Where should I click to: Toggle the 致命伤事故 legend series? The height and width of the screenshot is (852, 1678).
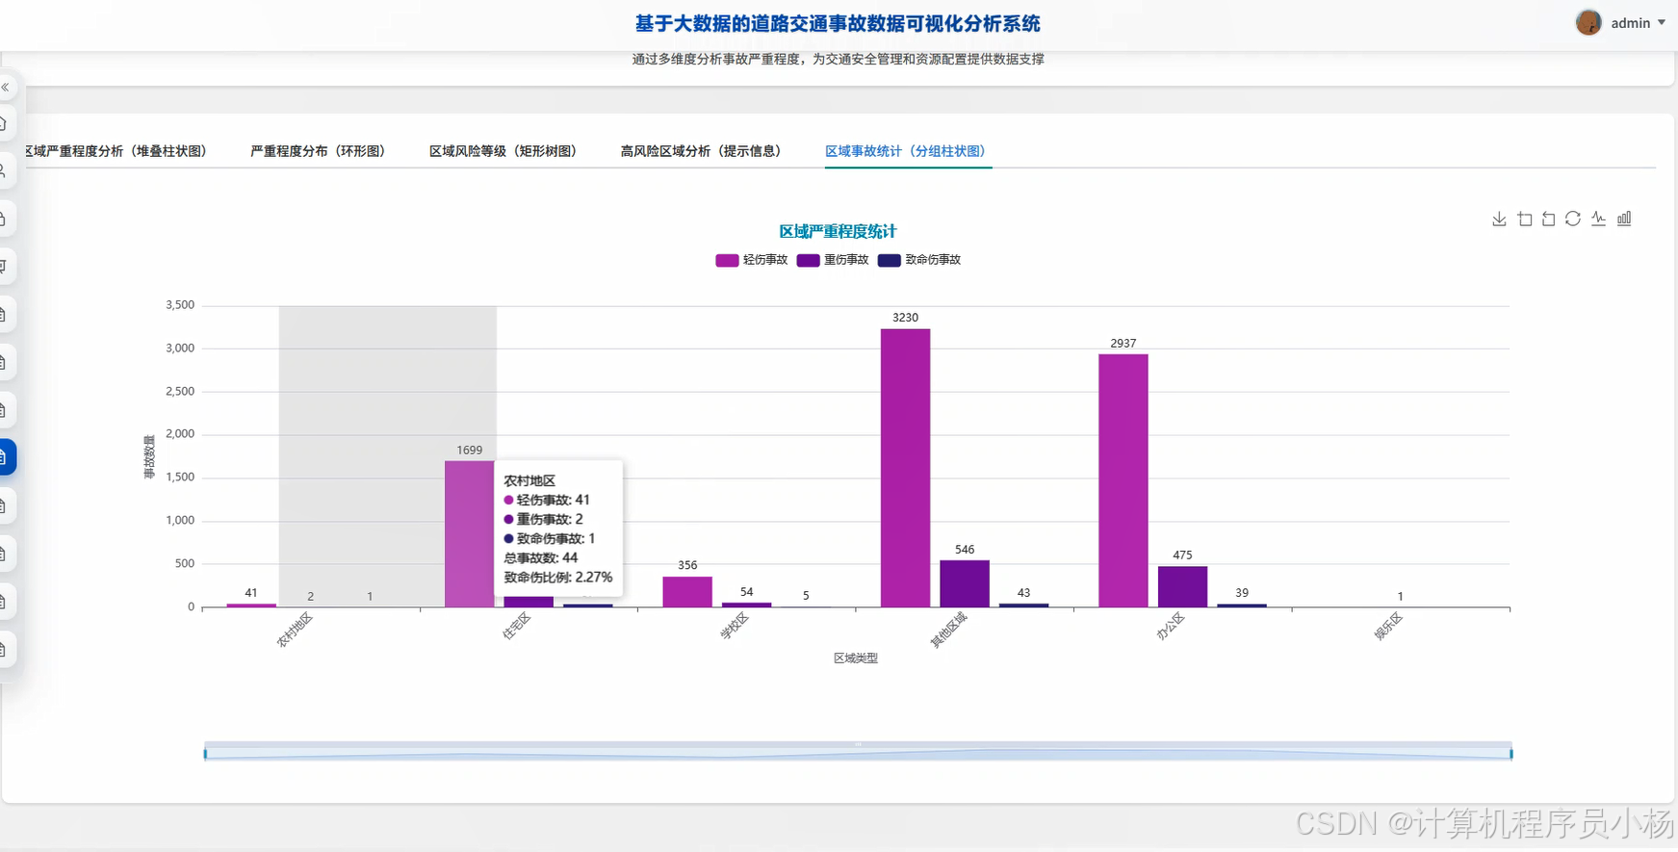(919, 260)
